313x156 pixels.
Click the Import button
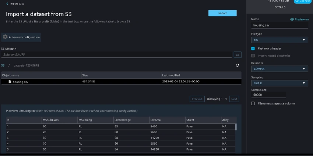point(222,13)
